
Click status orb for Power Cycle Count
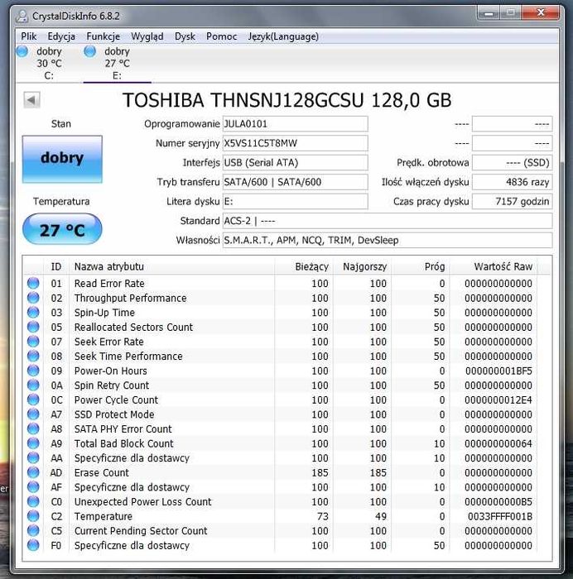click(33, 400)
